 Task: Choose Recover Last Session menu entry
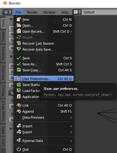point(44,43)
